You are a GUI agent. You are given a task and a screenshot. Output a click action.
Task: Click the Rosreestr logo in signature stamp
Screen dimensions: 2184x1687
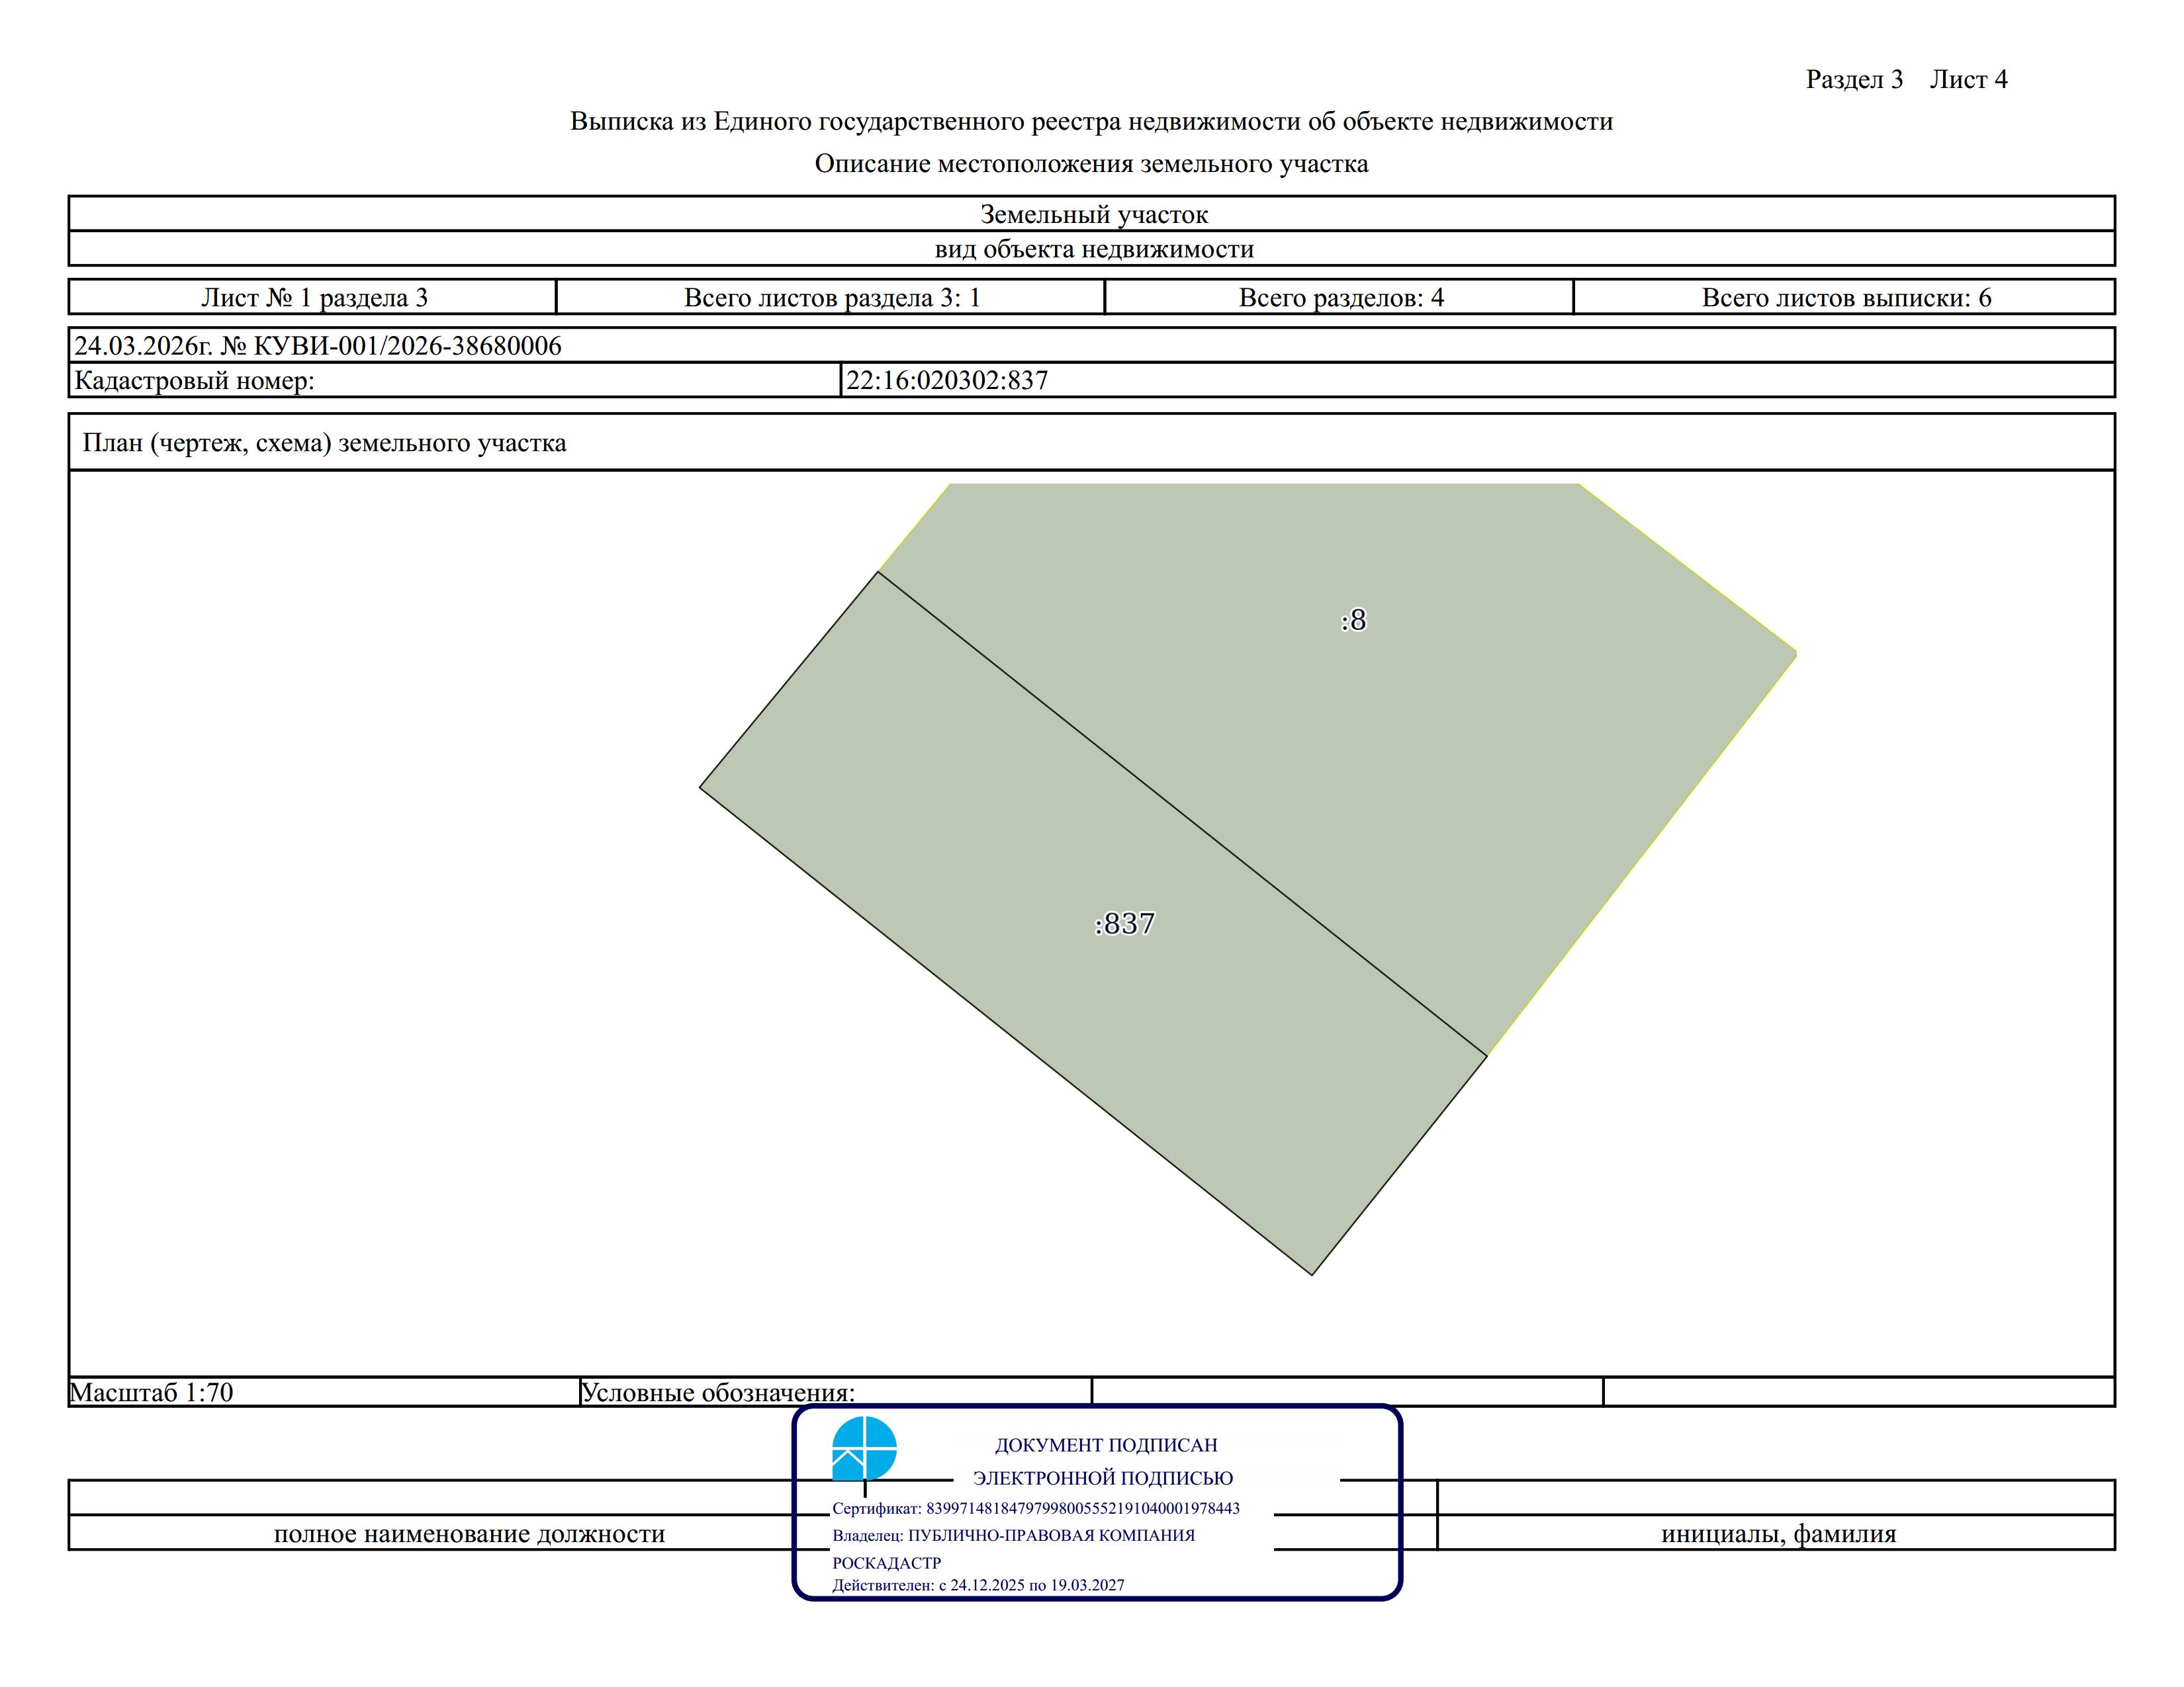click(864, 1448)
